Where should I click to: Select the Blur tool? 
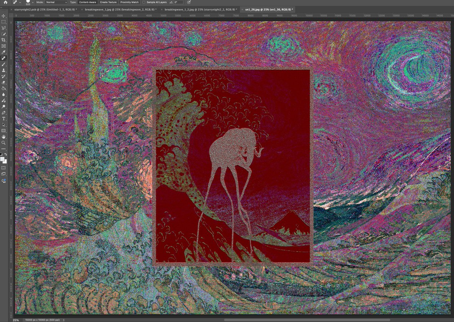(x=4, y=95)
